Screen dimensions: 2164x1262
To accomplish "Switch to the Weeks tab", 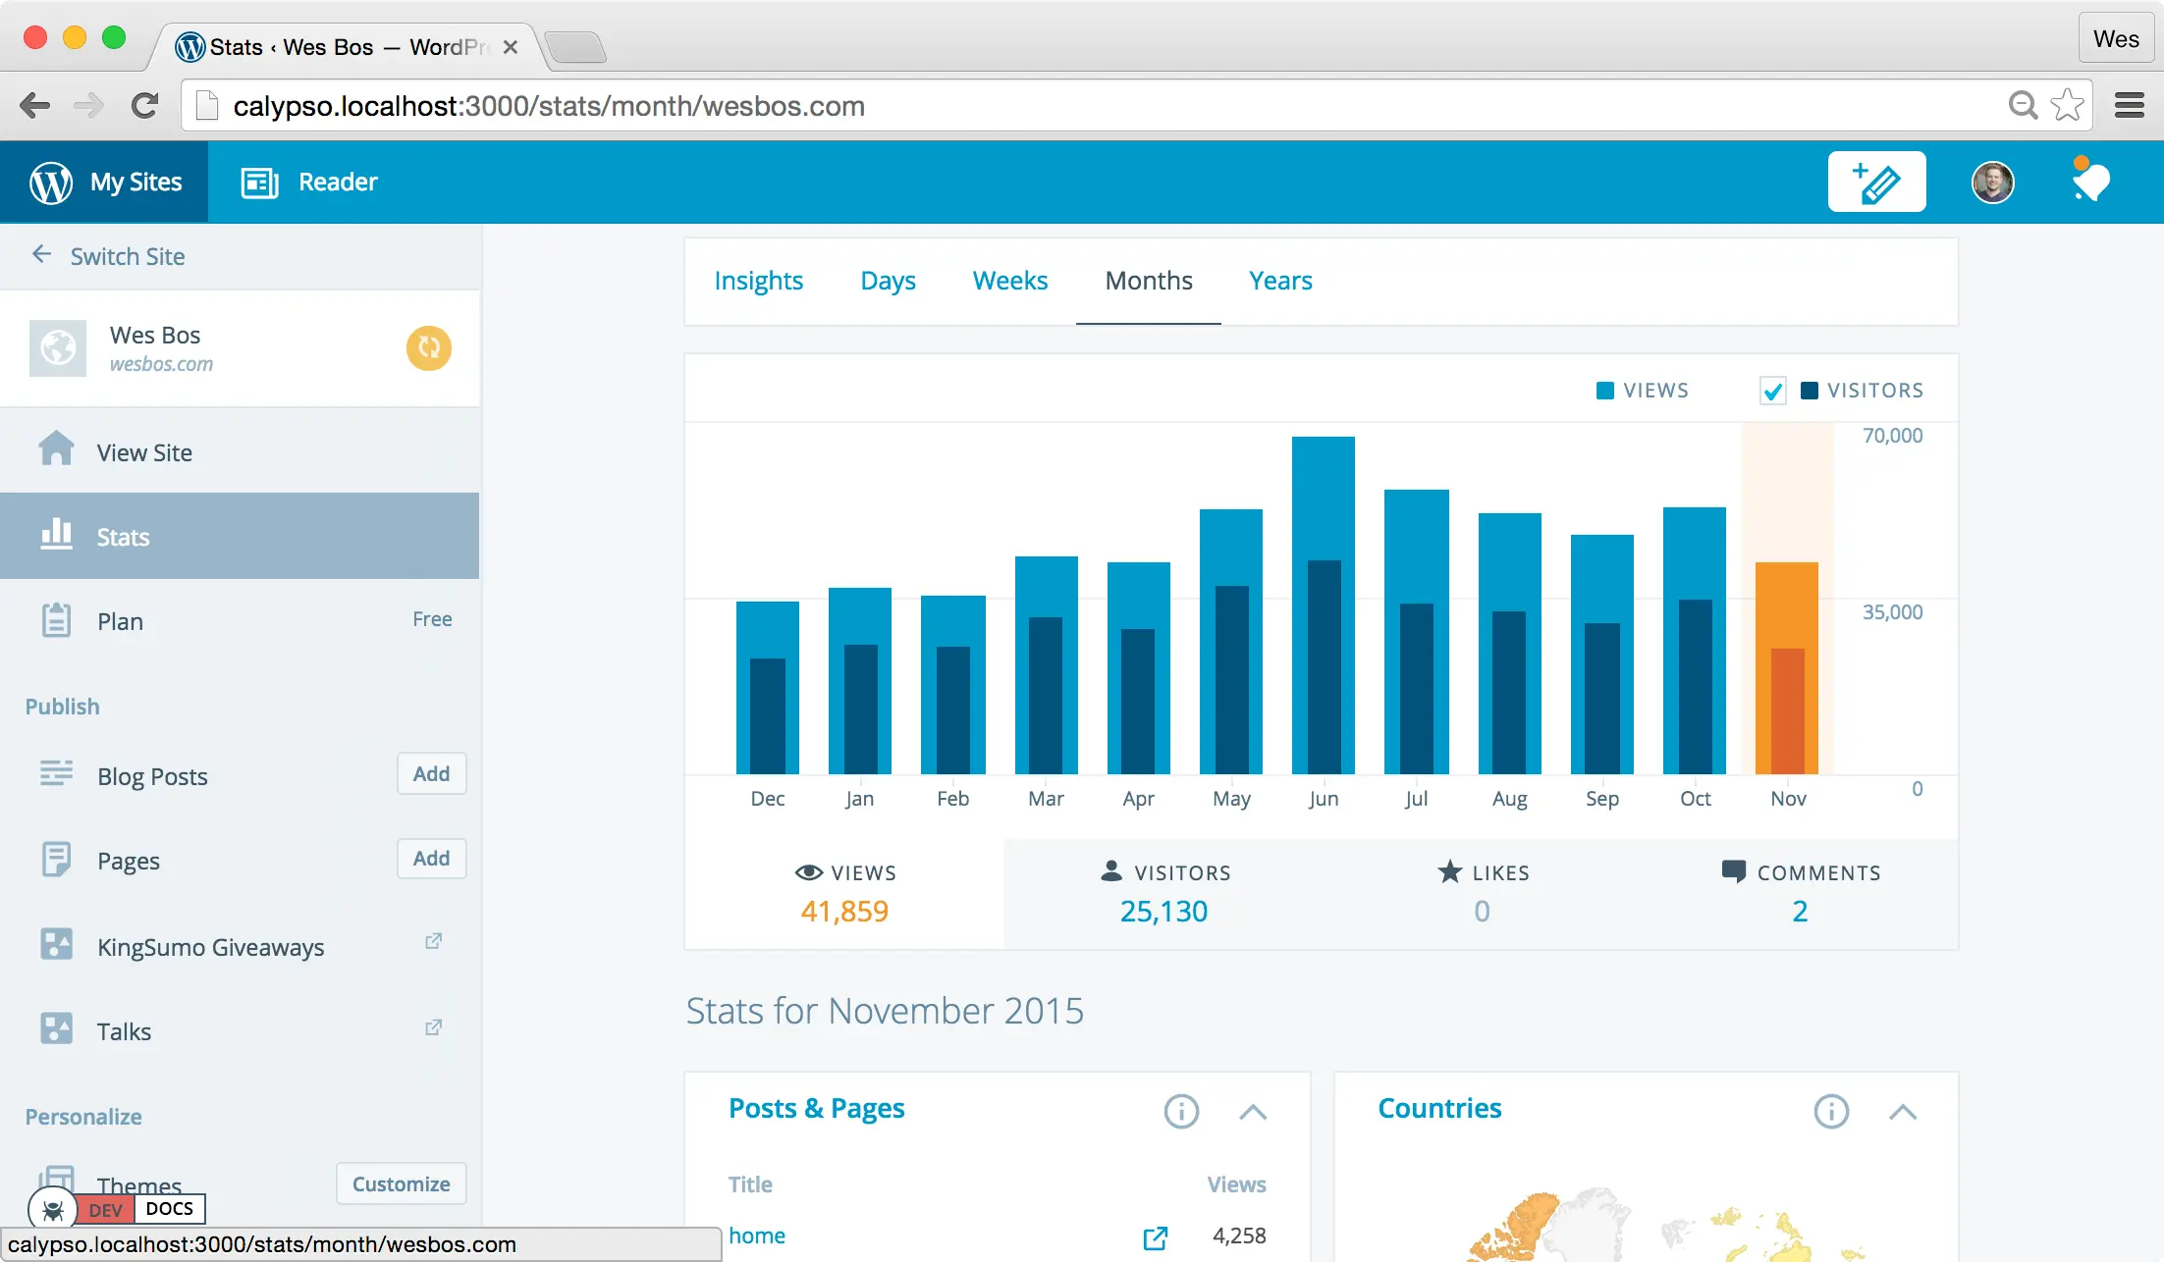I will (1009, 281).
